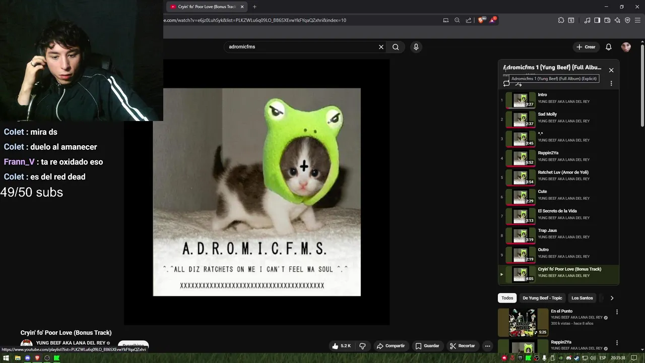Play the Cute track
The height and width of the screenshot is (363, 645).
(559, 197)
